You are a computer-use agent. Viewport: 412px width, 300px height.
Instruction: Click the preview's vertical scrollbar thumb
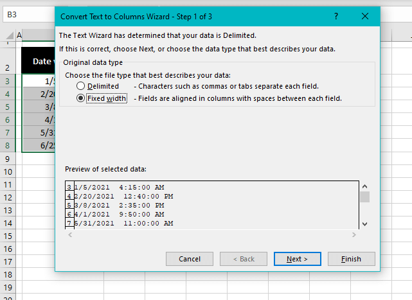[x=365, y=197]
